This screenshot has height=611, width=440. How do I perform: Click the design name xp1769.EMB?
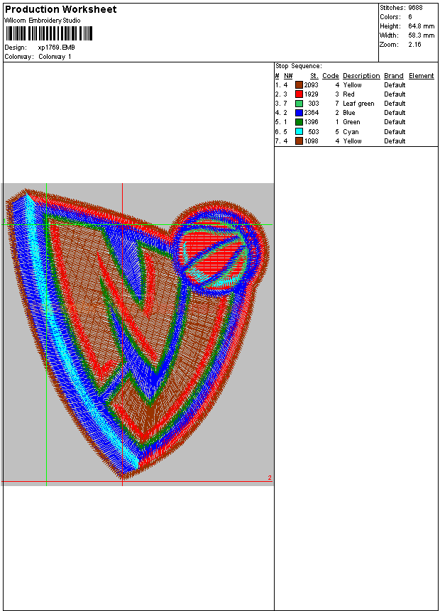click(x=57, y=47)
